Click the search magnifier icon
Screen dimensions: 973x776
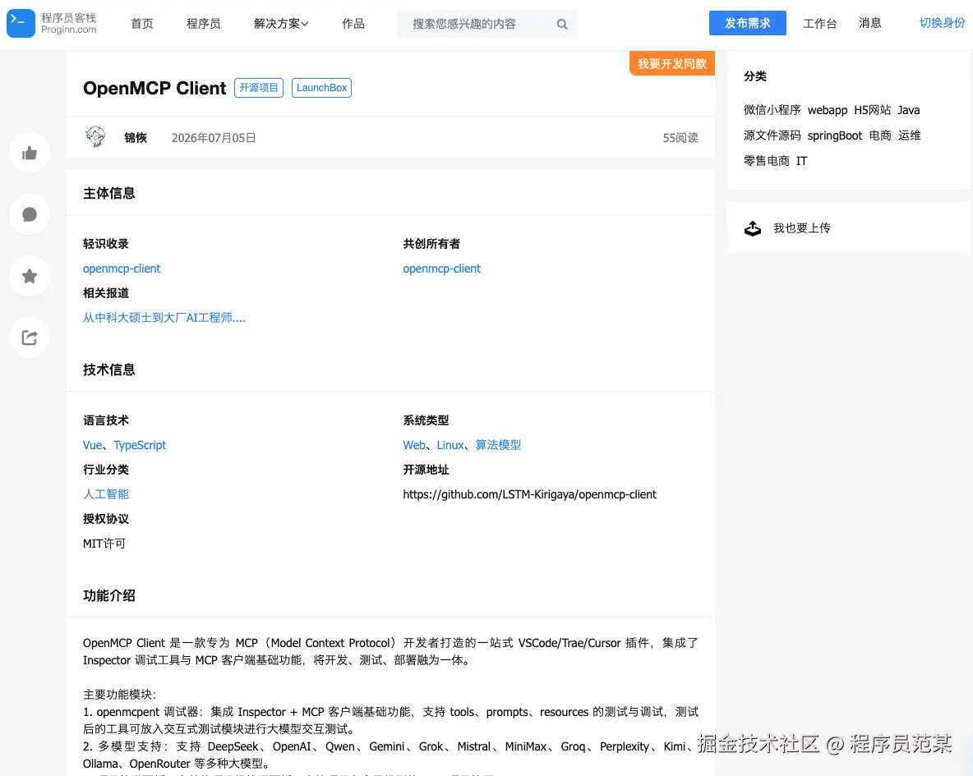562,24
